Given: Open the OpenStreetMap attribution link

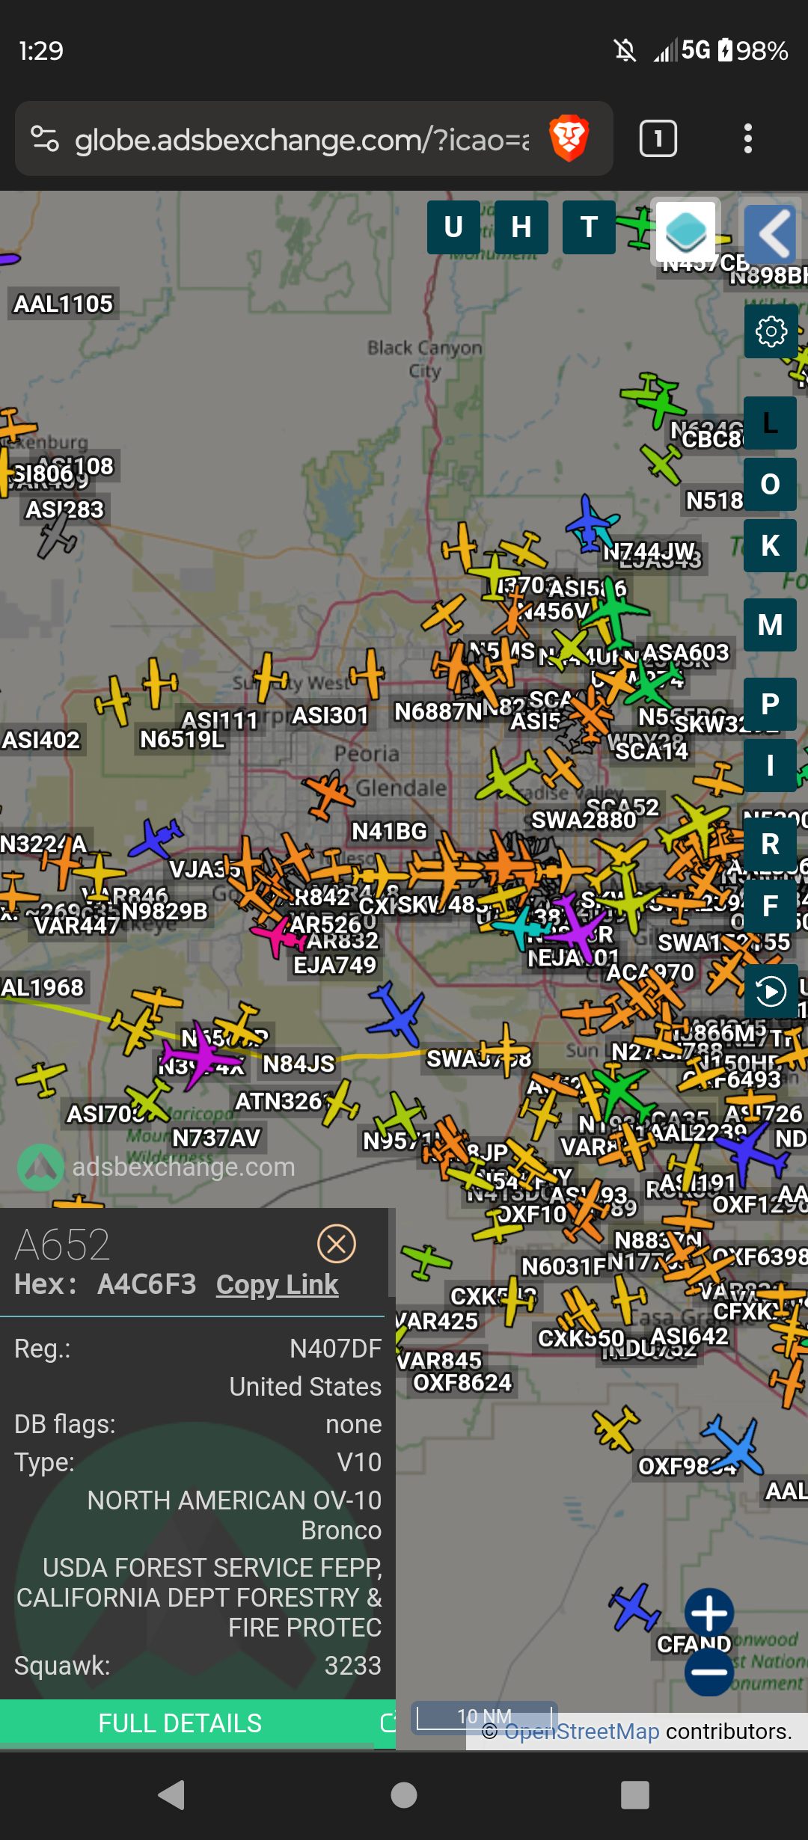Looking at the screenshot, I should pyautogui.click(x=582, y=1732).
